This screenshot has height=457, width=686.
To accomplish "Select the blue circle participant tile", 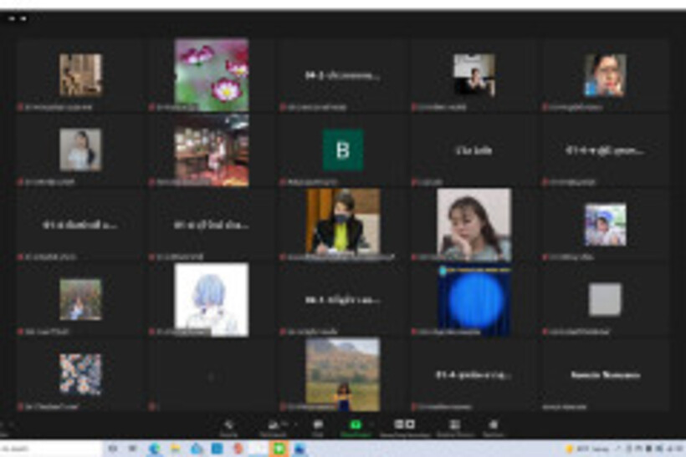I will pyautogui.click(x=474, y=299).
